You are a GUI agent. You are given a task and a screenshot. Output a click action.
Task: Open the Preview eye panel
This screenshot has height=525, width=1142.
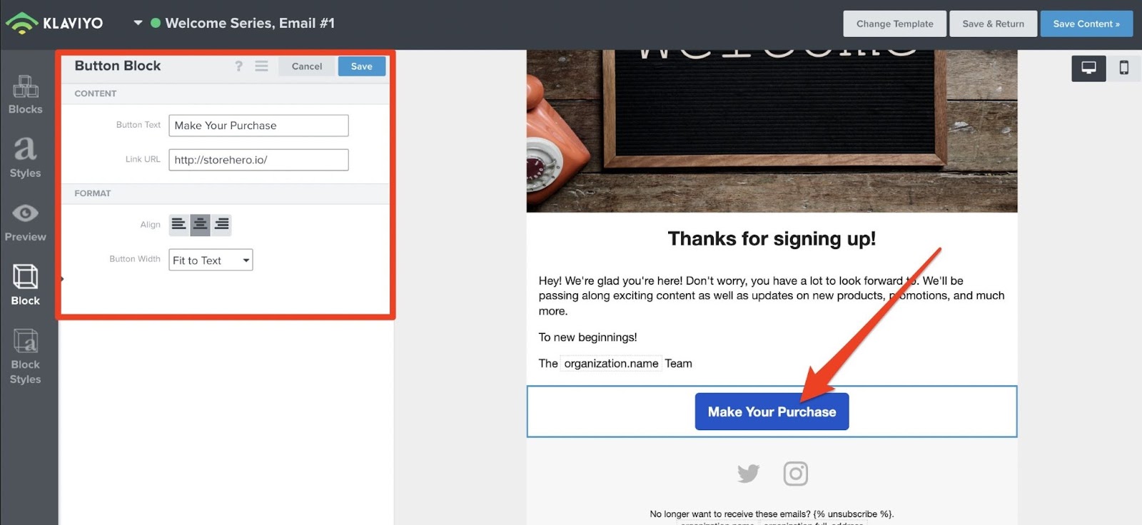[x=26, y=223]
